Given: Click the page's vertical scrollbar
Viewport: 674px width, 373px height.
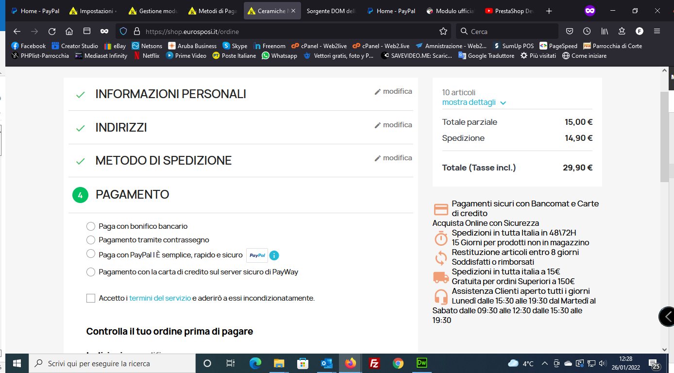Looking at the screenshot, I should pos(664,137).
